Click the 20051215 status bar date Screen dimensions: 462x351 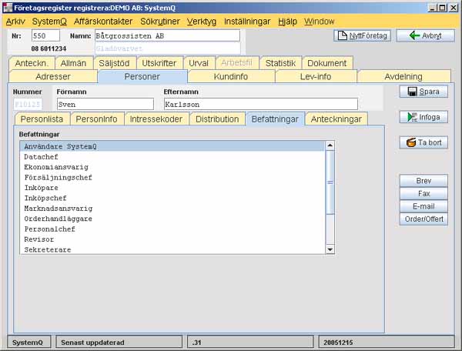coord(387,343)
